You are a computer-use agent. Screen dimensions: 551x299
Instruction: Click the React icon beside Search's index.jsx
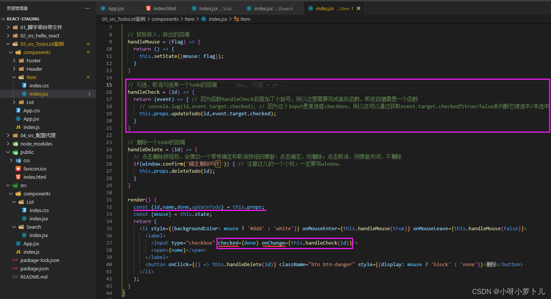[x=24, y=235]
